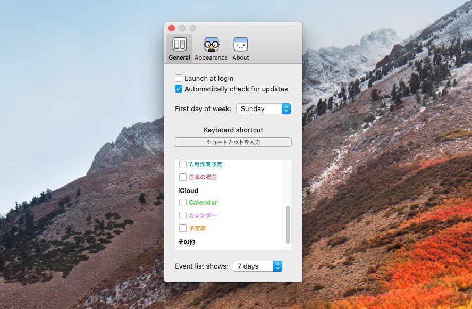Open the Appearance glasses-face icon
472x309 pixels.
tap(211, 45)
